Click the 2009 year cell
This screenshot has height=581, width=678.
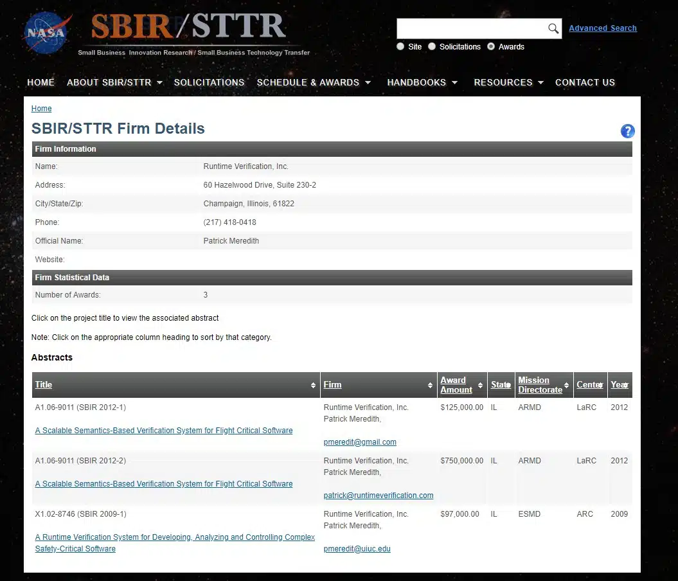pyautogui.click(x=619, y=514)
